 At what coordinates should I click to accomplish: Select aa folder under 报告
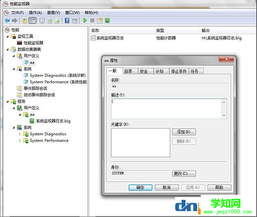click(x=32, y=114)
